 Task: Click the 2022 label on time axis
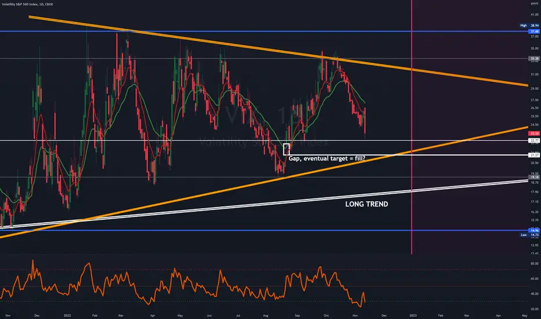(67, 316)
